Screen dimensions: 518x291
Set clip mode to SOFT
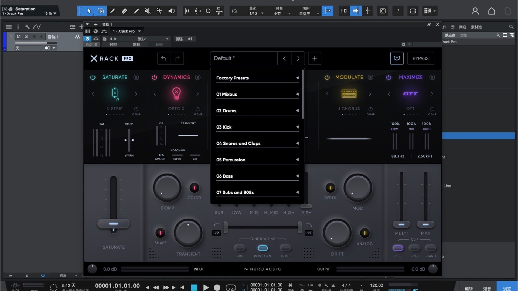point(414,248)
